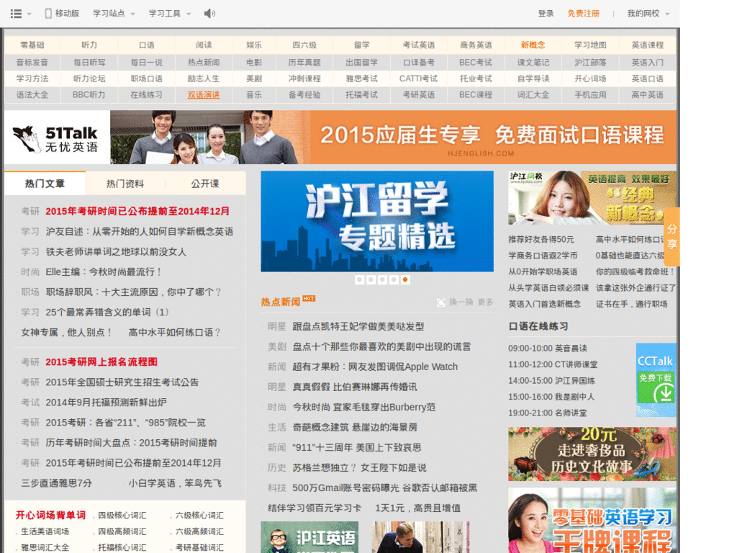Select the fourth carousel dot indicator
737x553 pixels.
(x=394, y=280)
